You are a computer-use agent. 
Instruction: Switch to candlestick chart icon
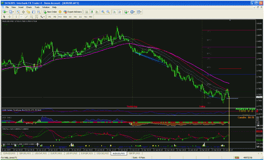(x=92, y=12)
